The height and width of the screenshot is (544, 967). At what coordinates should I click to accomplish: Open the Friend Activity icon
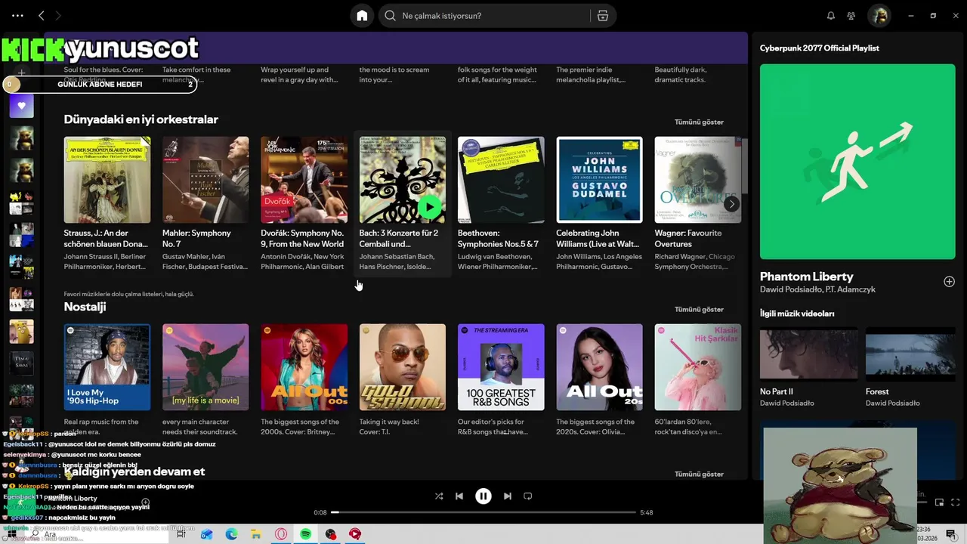[851, 16]
